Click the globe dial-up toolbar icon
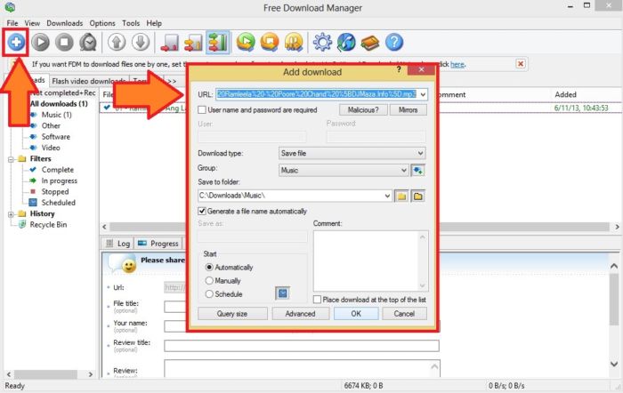Viewport: 623px width, 393px height. coord(346,42)
